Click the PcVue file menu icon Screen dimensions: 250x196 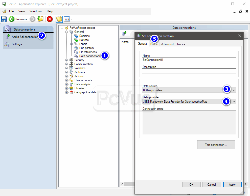pyautogui.click(x=4, y=11)
